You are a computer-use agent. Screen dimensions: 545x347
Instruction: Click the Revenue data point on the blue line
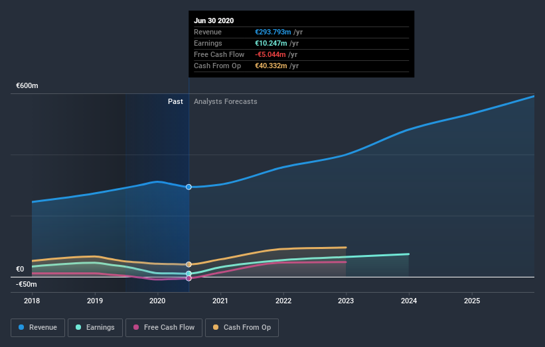(189, 187)
